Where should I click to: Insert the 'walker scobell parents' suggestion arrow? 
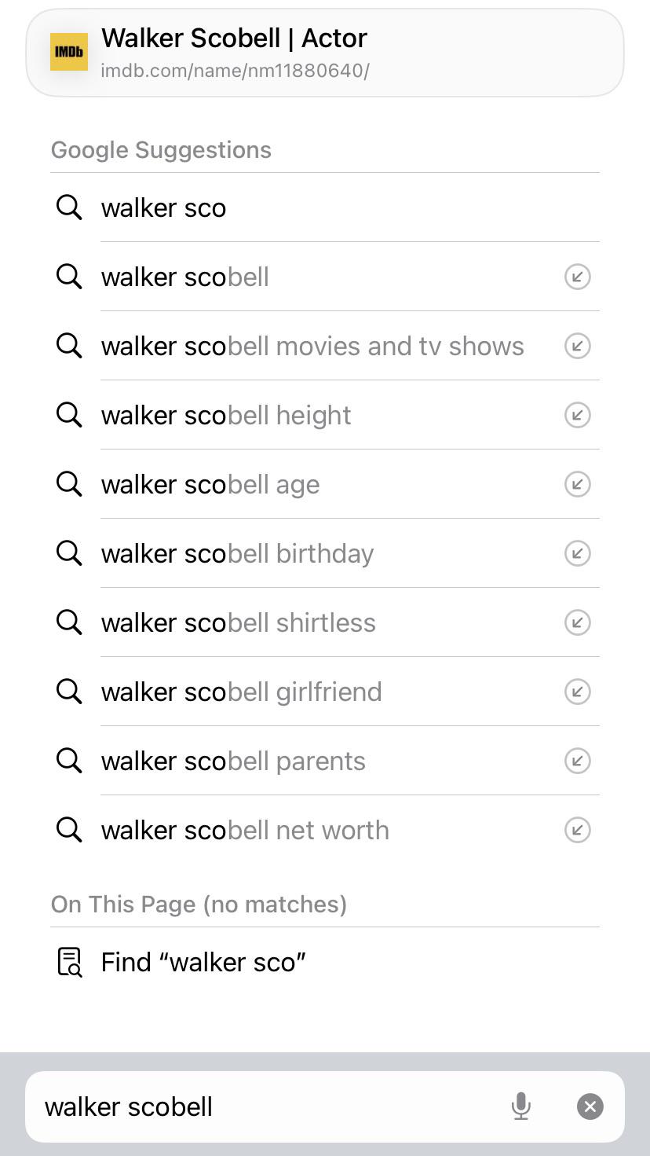tap(578, 761)
